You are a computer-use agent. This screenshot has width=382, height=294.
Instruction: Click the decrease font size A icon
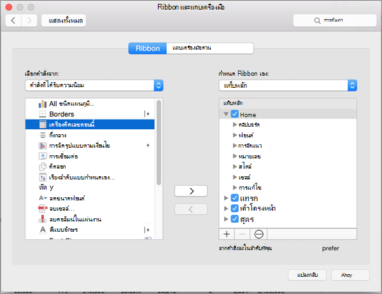tap(43, 198)
